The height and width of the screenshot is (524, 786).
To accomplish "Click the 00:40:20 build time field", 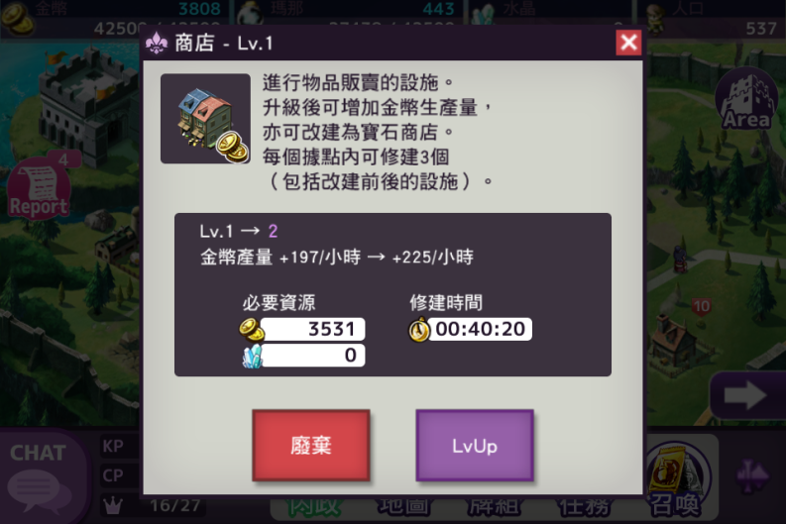I will (x=480, y=329).
